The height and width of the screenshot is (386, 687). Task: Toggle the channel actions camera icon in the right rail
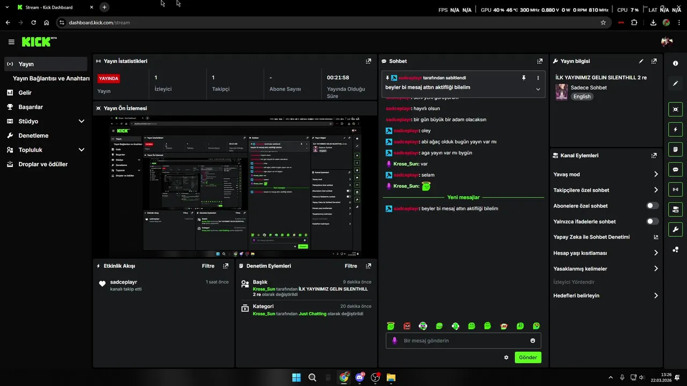click(x=675, y=209)
